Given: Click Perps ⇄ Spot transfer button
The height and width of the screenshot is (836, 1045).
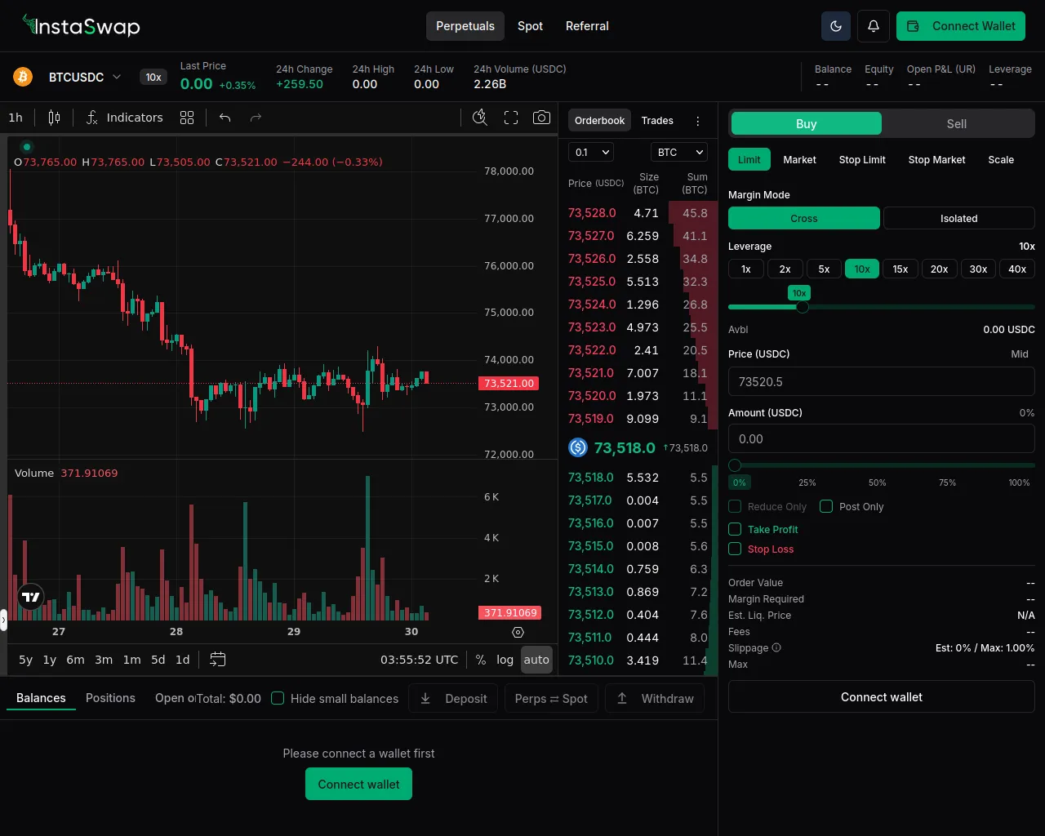Looking at the screenshot, I should click(551, 698).
